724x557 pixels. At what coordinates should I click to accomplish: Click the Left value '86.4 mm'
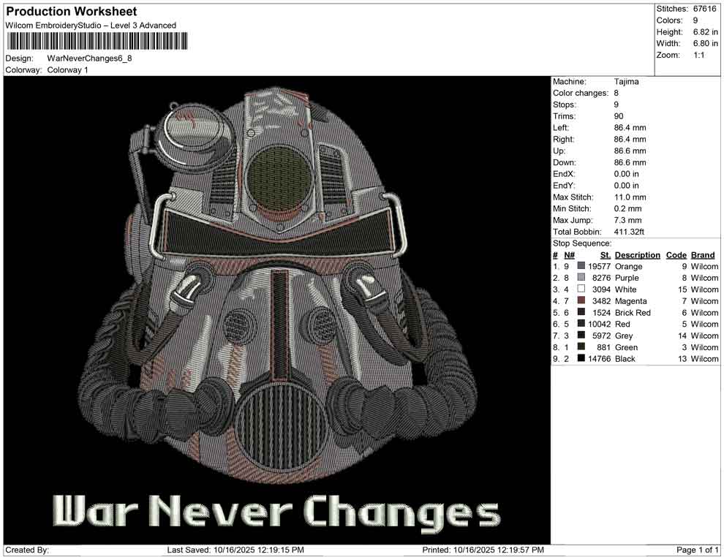click(630, 128)
